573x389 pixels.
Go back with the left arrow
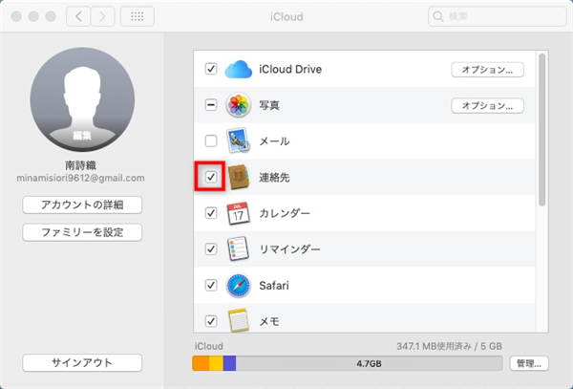pyautogui.click(x=78, y=16)
